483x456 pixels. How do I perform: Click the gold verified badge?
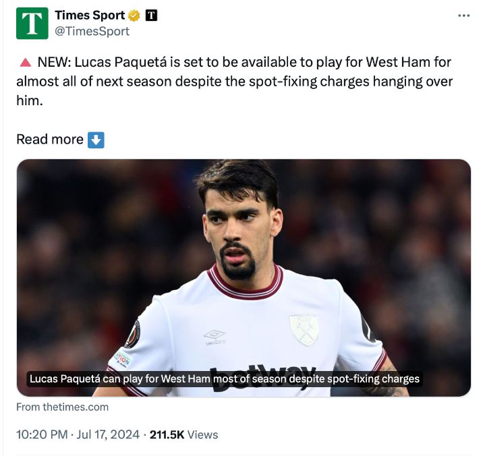pos(134,16)
